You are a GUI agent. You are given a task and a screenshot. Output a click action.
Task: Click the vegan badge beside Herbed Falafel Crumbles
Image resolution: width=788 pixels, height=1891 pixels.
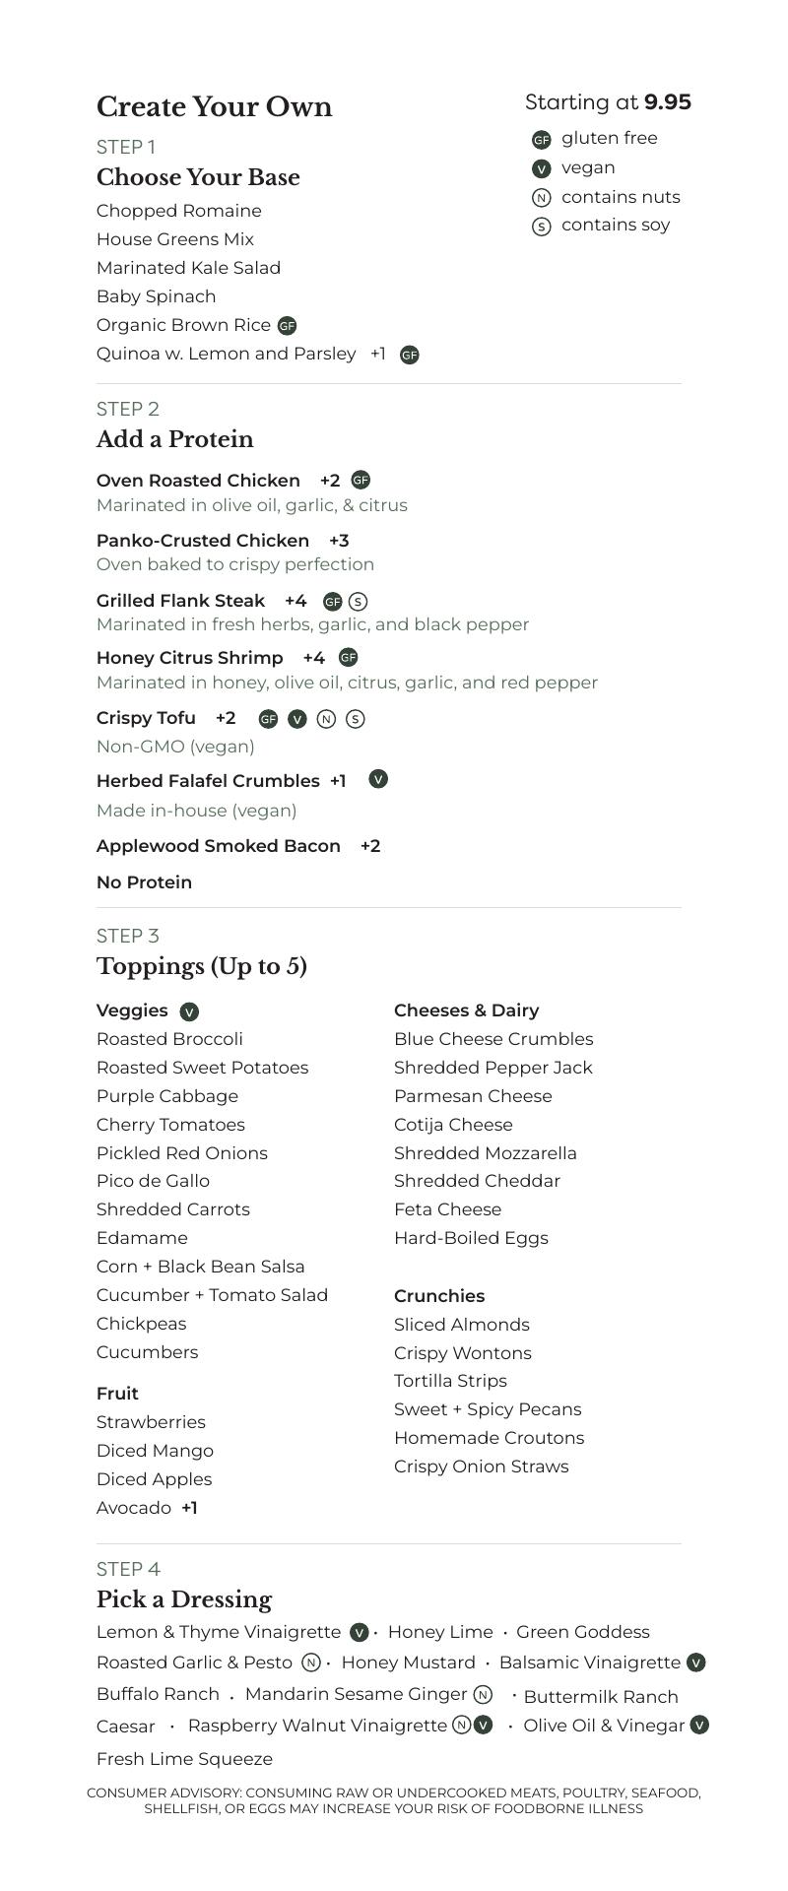click(x=378, y=779)
